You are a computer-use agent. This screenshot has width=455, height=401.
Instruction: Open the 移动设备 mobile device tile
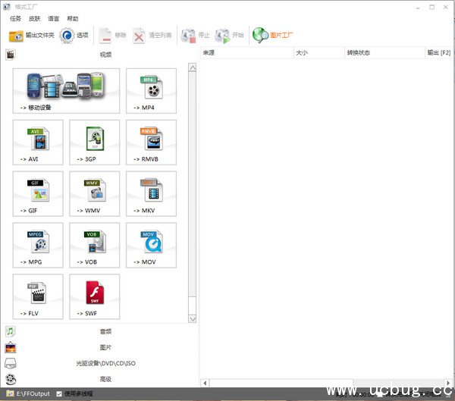click(66, 90)
